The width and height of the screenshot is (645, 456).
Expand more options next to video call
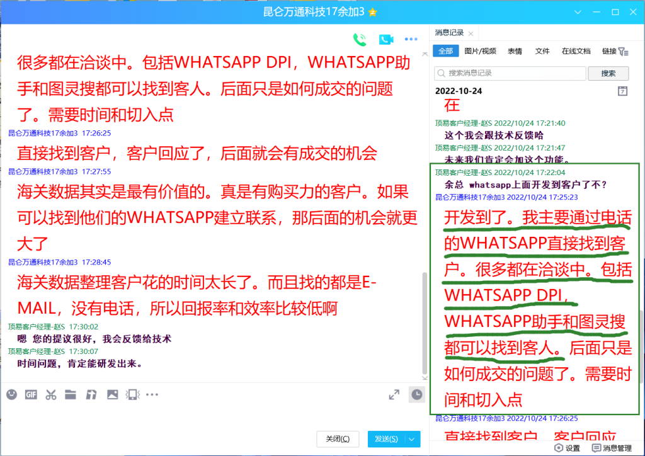click(411, 40)
